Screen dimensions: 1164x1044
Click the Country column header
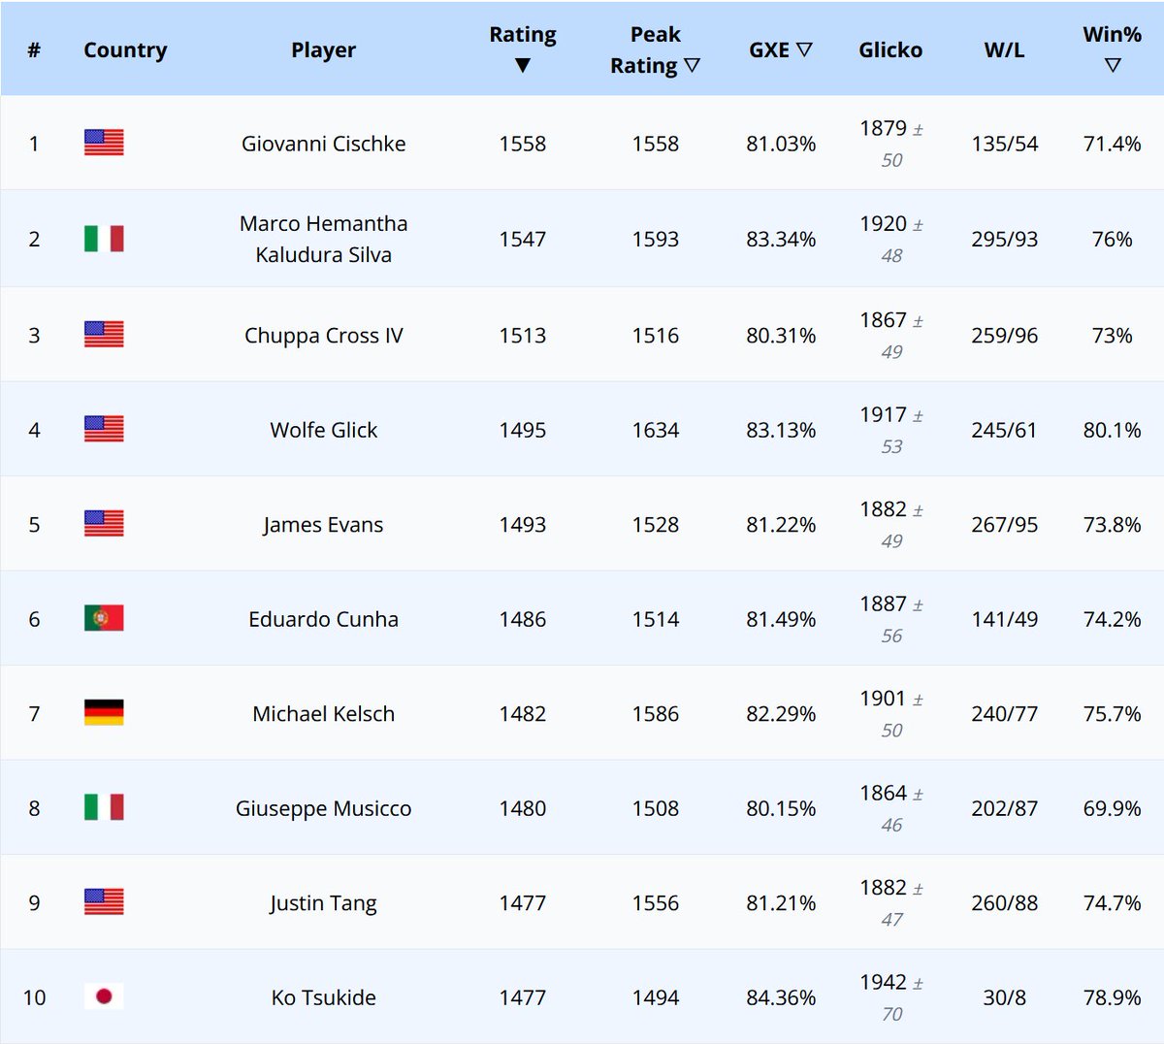tap(125, 49)
